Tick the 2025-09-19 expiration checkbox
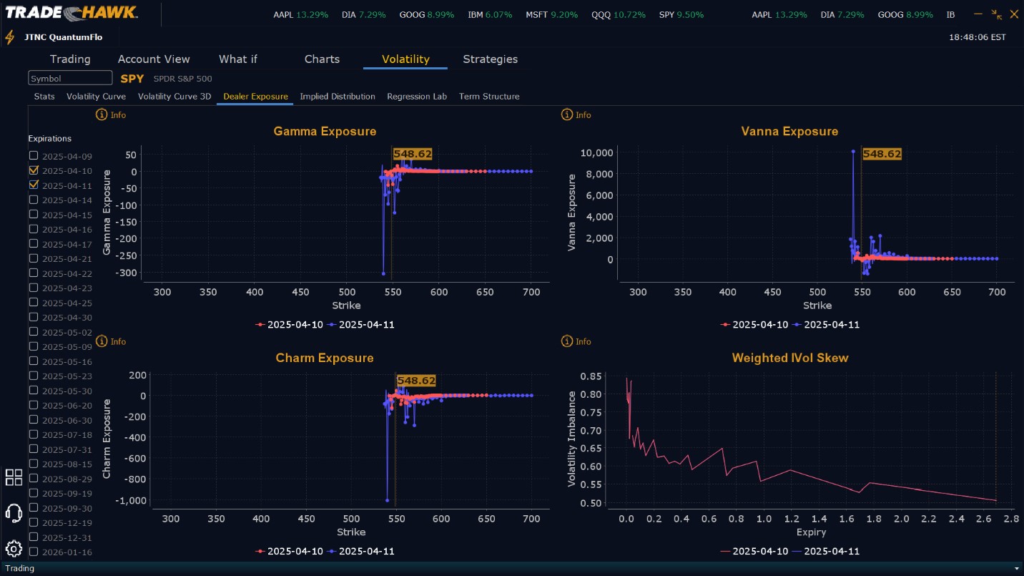 [34, 493]
